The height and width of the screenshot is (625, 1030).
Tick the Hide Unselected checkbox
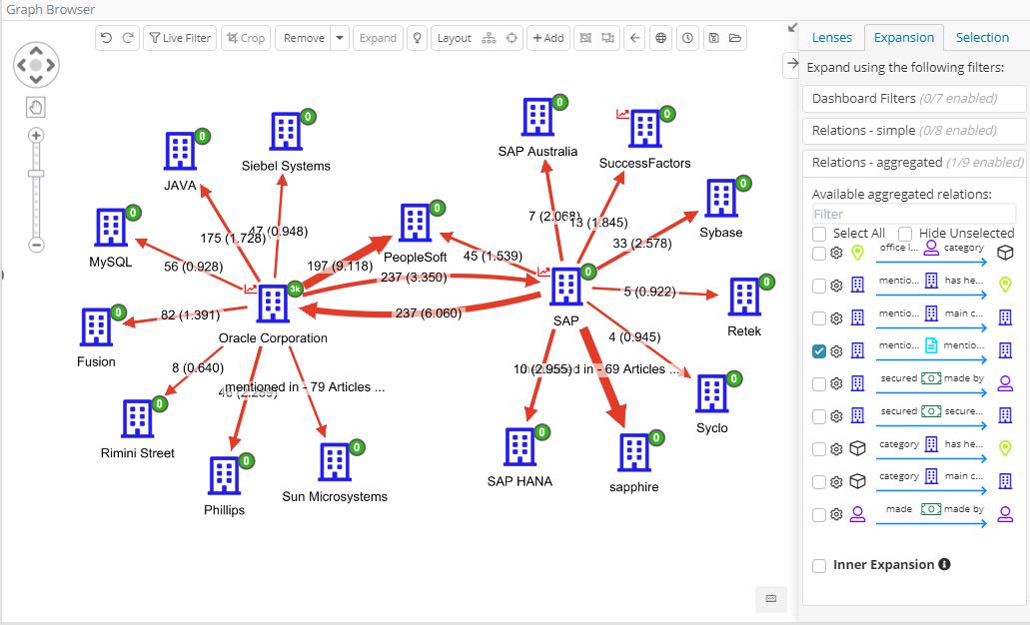[x=904, y=234]
